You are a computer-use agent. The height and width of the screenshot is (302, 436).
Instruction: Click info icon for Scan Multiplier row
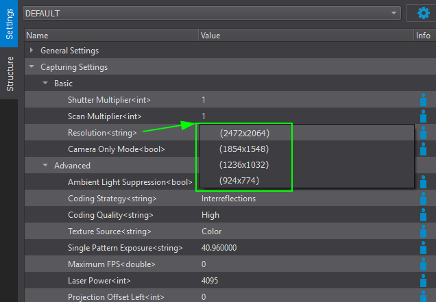(x=423, y=116)
